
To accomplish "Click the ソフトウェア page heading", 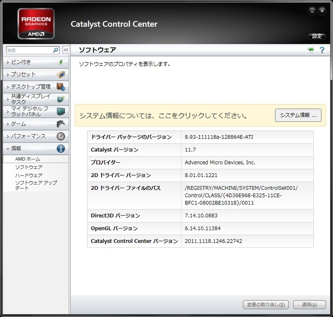I will pos(97,50).
